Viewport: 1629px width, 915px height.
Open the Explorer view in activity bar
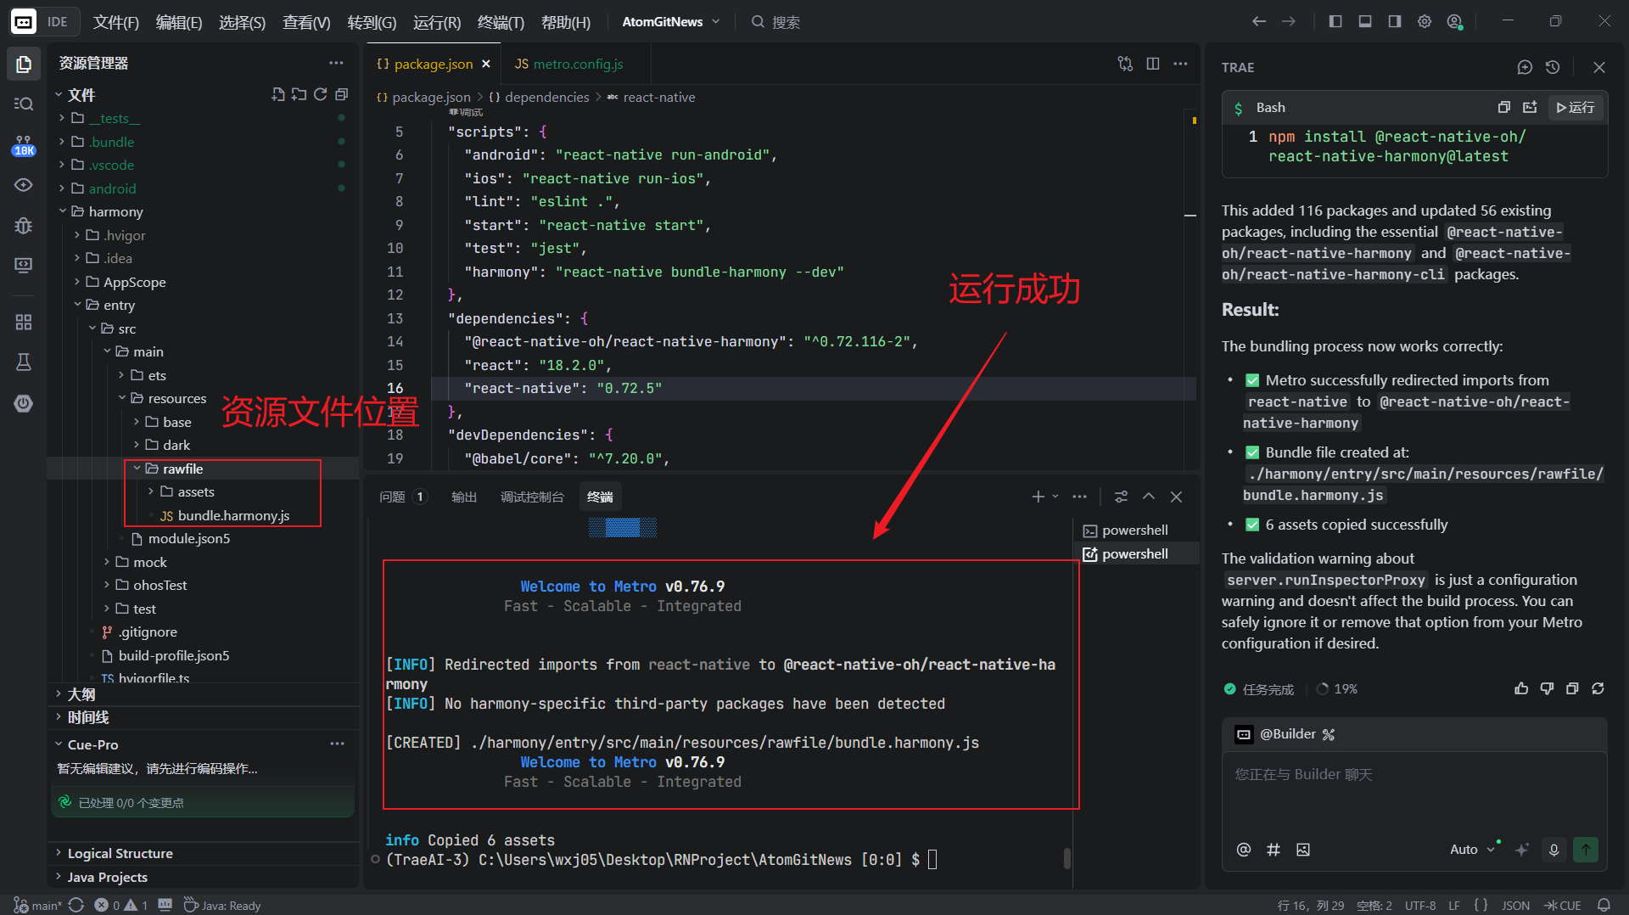(x=24, y=64)
